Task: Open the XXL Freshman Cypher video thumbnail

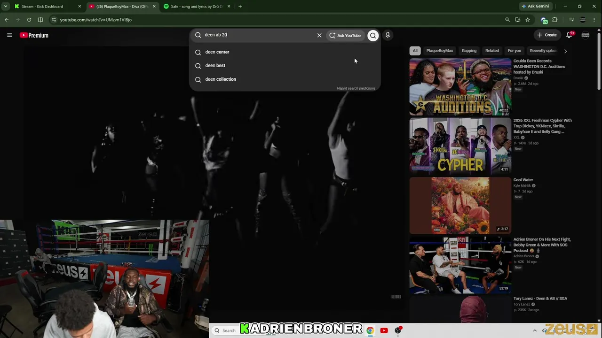Action: pyautogui.click(x=460, y=146)
